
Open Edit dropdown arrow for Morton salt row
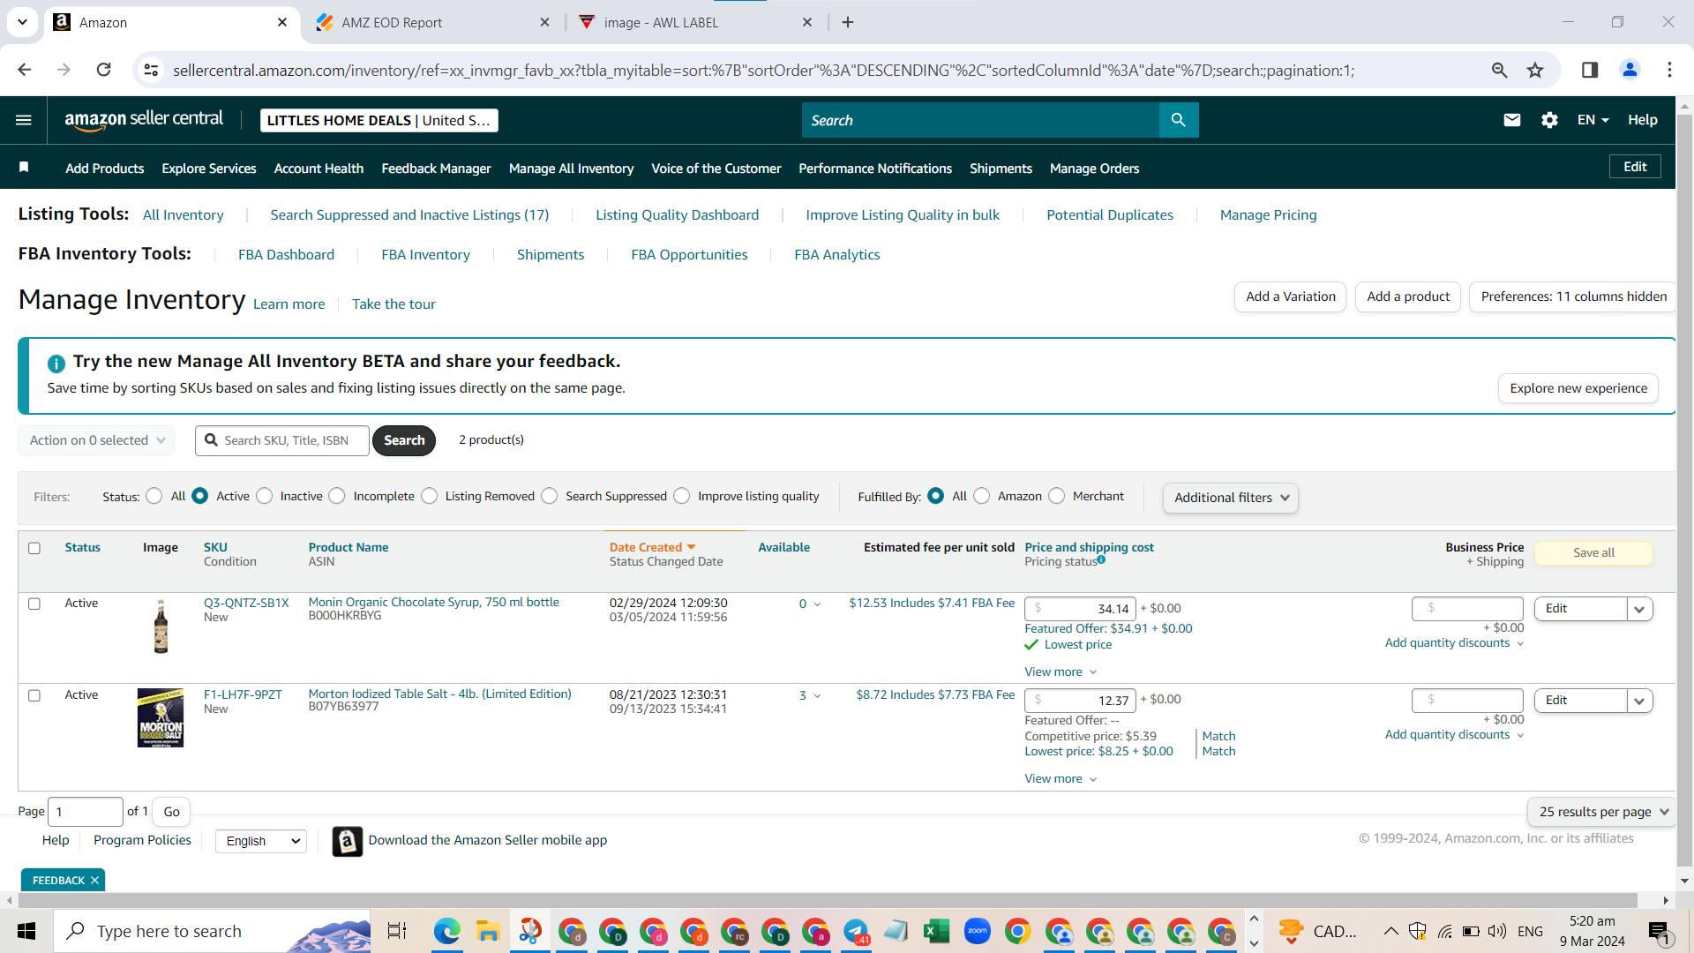(1639, 701)
